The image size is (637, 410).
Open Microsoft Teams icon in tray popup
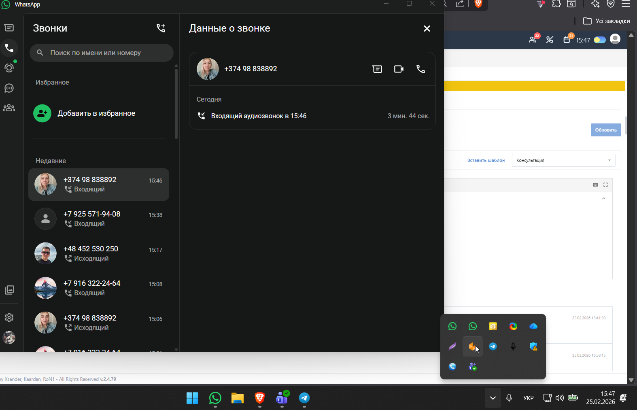[472, 367]
